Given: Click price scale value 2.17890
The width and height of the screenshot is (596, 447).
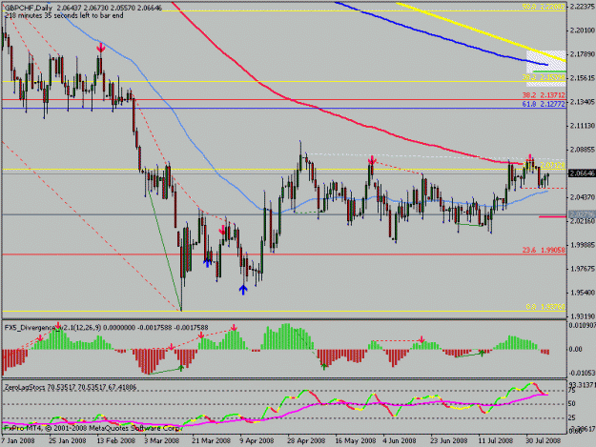Looking at the screenshot, I should pyautogui.click(x=583, y=54).
